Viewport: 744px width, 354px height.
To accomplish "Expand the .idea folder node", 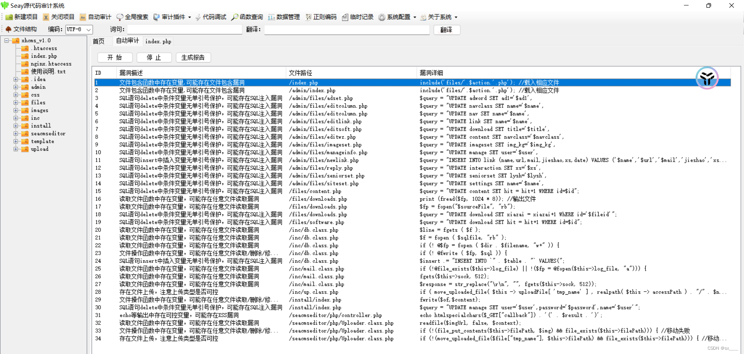I will pos(16,79).
